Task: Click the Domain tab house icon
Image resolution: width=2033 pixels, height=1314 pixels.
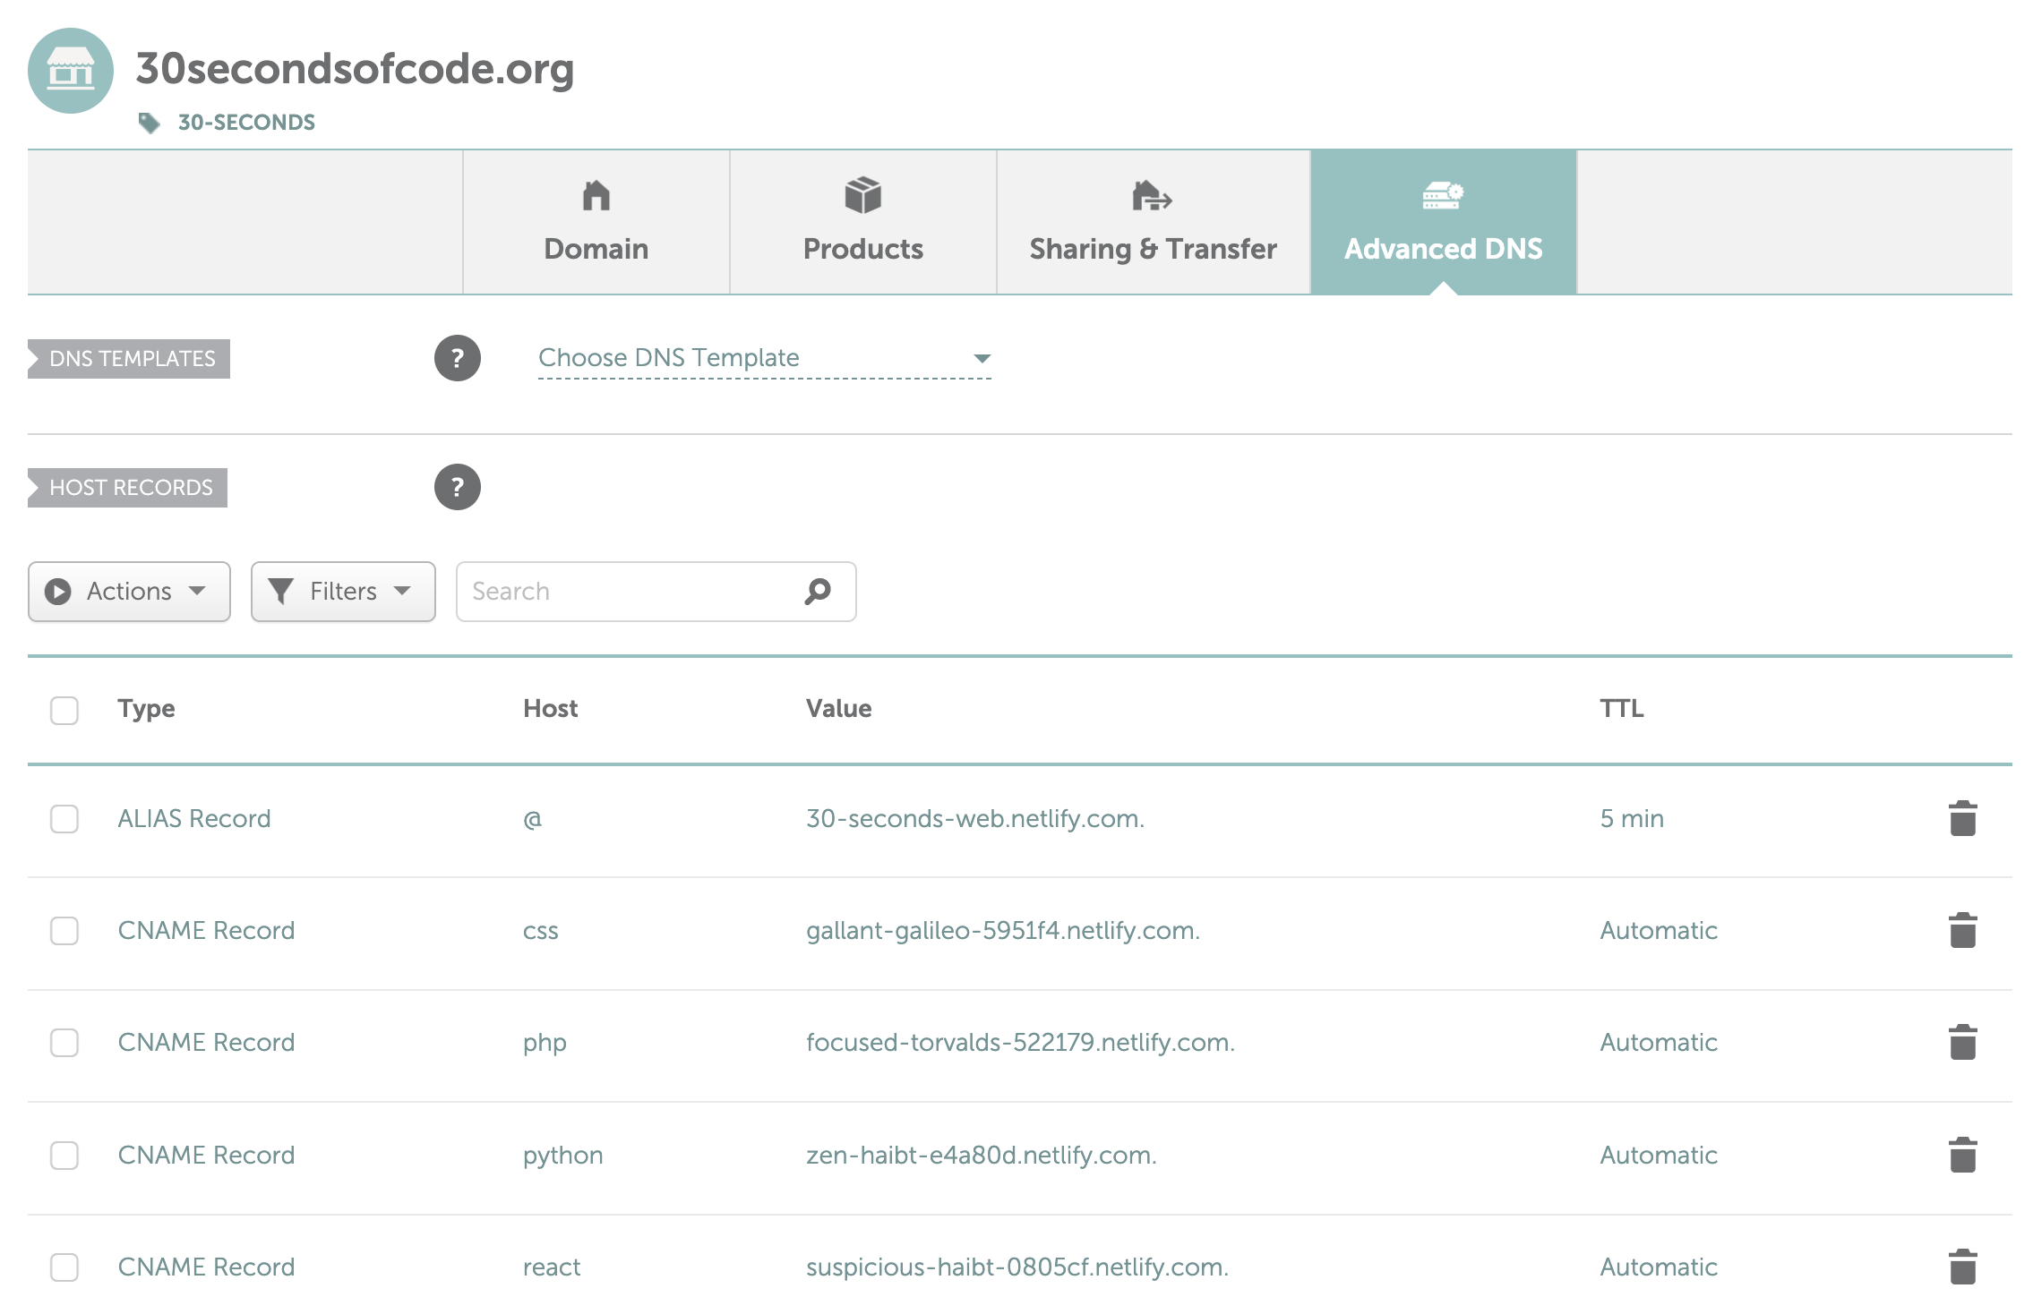Action: (x=596, y=195)
